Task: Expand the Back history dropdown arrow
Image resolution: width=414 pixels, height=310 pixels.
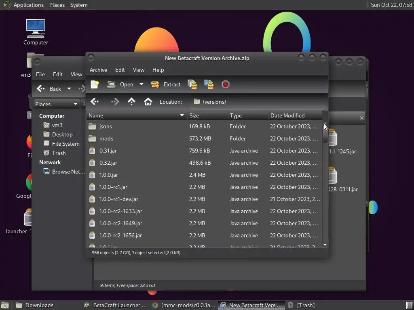Action: (69, 89)
